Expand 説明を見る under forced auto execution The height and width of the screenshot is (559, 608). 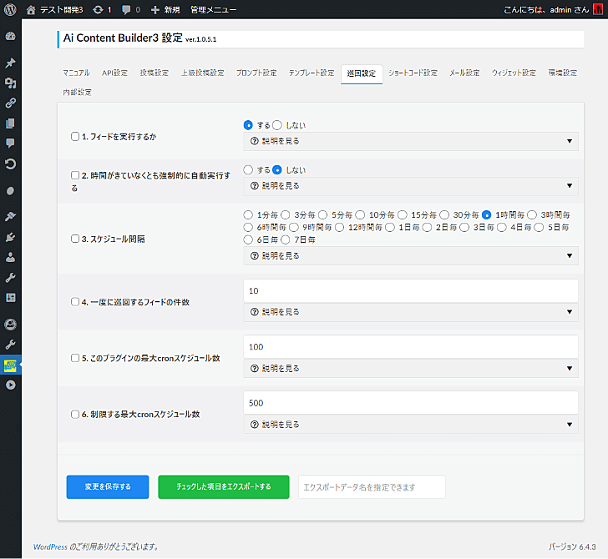coord(411,186)
